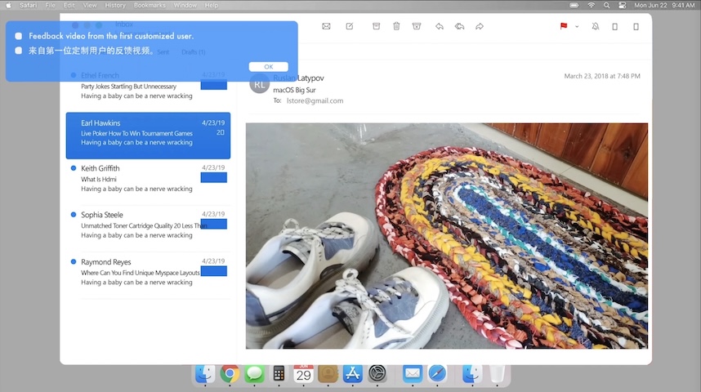Check the Chinese text checkbox in popup

pos(18,51)
